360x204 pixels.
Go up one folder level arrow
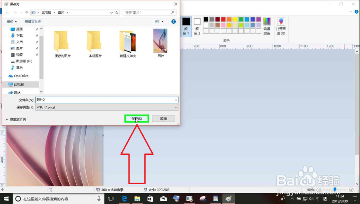pos(27,13)
